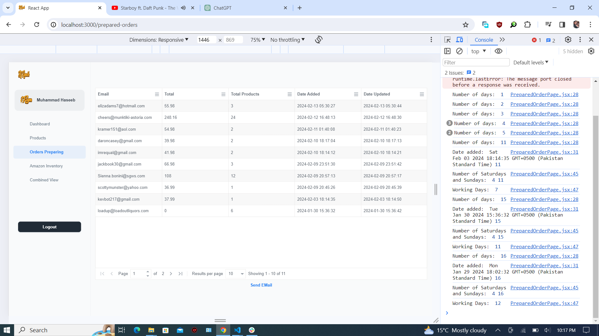Click the last page pagination icon
This screenshot has height=336, width=599.
(180, 273)
